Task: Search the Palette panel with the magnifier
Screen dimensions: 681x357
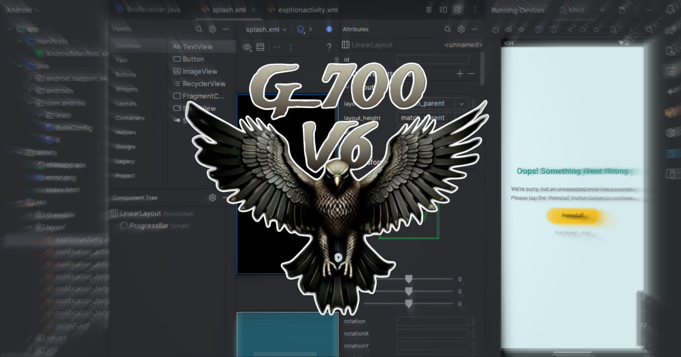Action: 199,29
